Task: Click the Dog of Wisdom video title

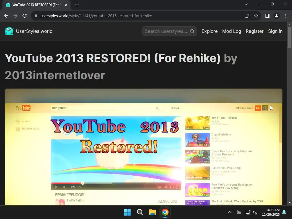Action: (221, 135)
